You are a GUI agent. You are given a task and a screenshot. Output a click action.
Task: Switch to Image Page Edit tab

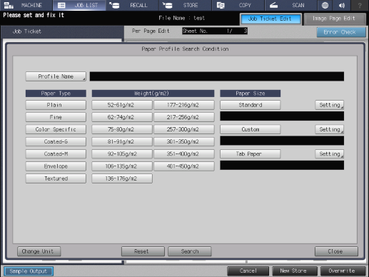(x=334, y=19)
